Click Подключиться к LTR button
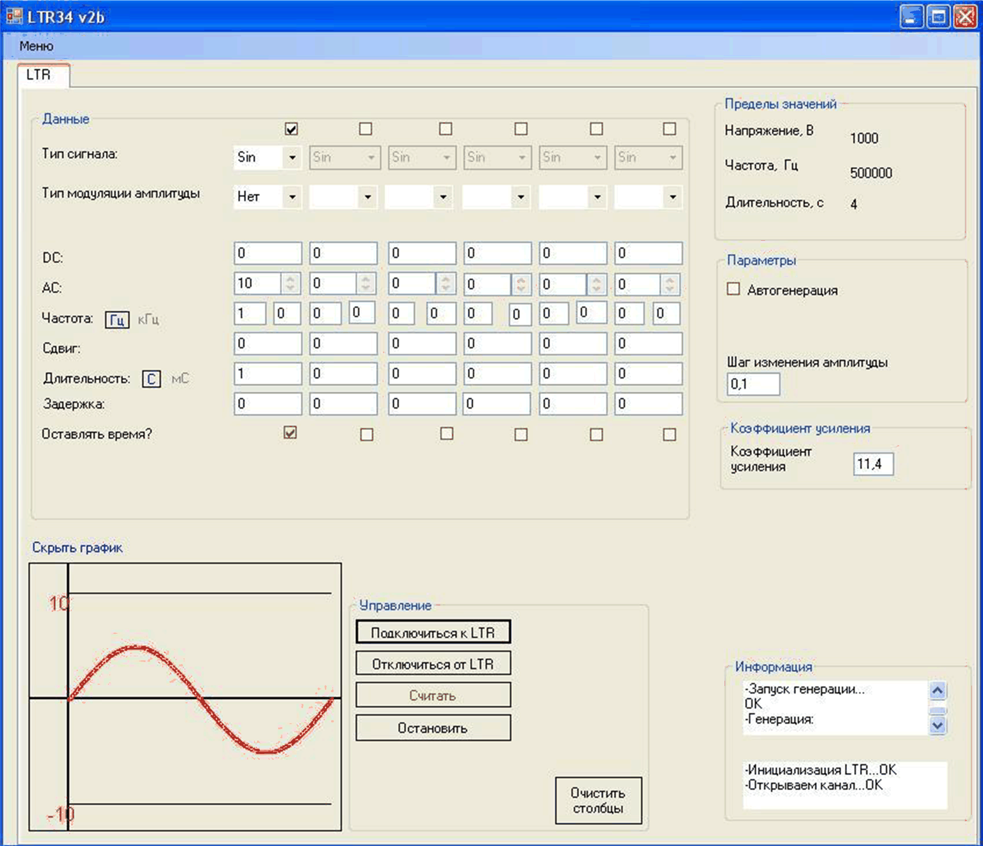This screenshot has width=983, height=846. click(433, 632)
